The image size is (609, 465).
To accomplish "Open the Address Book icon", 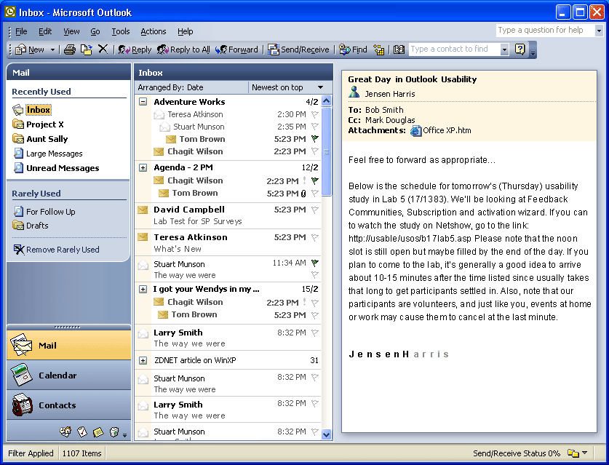I will pyautogui.click(x=399, y=49).
